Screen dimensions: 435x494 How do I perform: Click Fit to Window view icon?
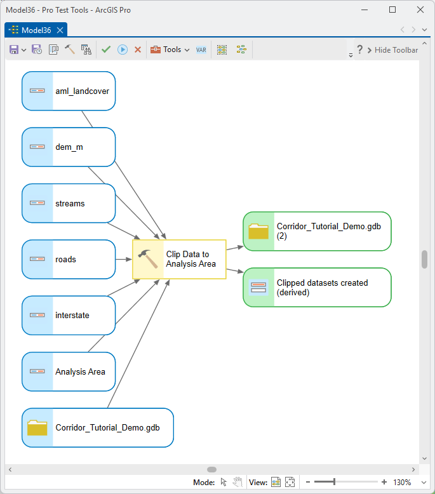pos(290,482)
